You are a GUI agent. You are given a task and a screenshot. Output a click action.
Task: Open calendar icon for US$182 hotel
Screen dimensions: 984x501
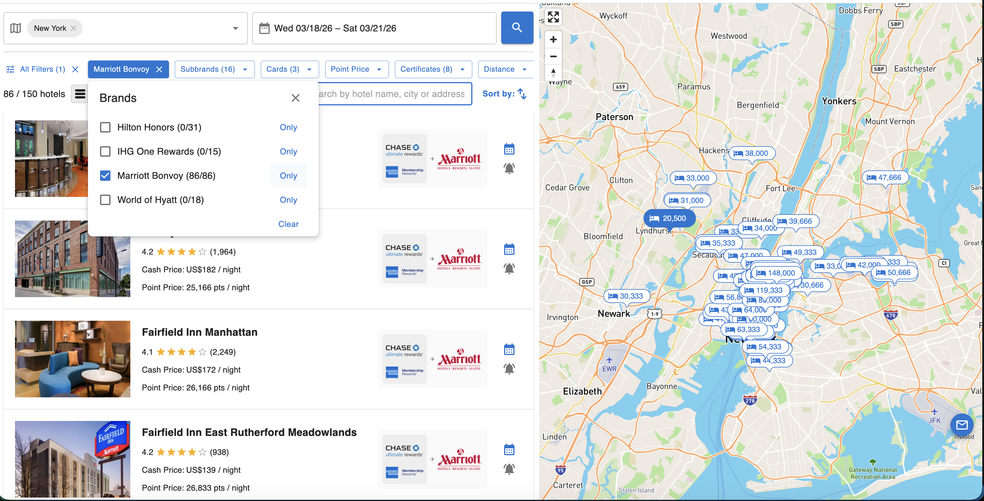(x=509, y=249)
